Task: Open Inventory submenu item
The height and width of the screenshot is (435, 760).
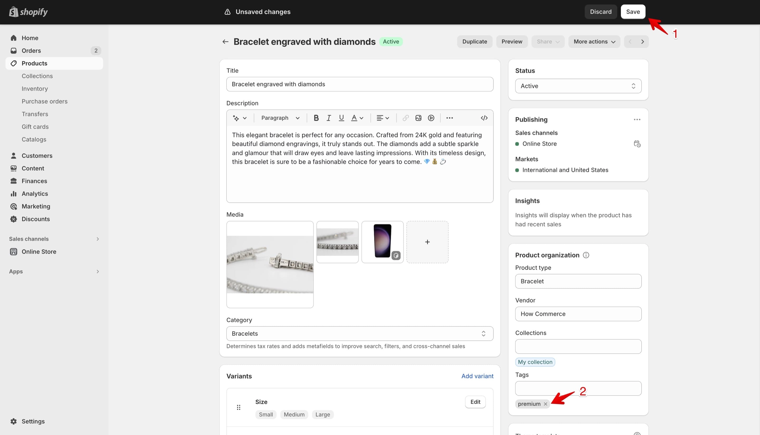Action: [35, 89]
